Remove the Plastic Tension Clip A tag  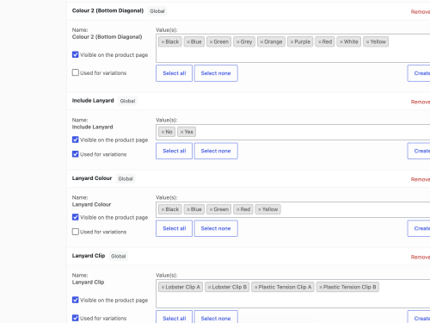pos(256,287)
